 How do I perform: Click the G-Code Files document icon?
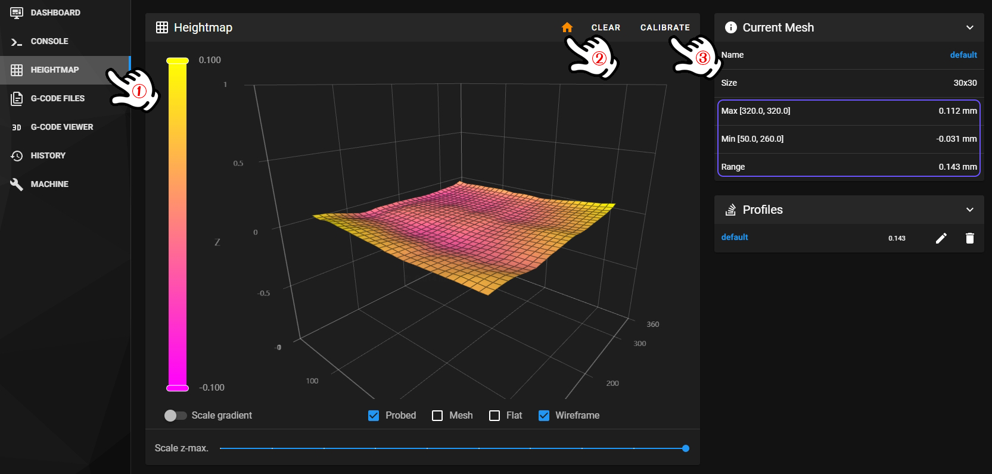[x=17, y=99]
